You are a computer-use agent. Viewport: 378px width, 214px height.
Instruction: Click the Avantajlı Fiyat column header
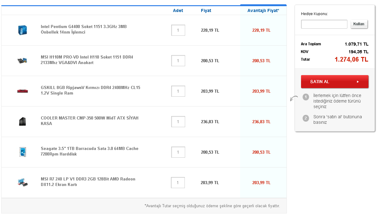click(x=263, y=10)
